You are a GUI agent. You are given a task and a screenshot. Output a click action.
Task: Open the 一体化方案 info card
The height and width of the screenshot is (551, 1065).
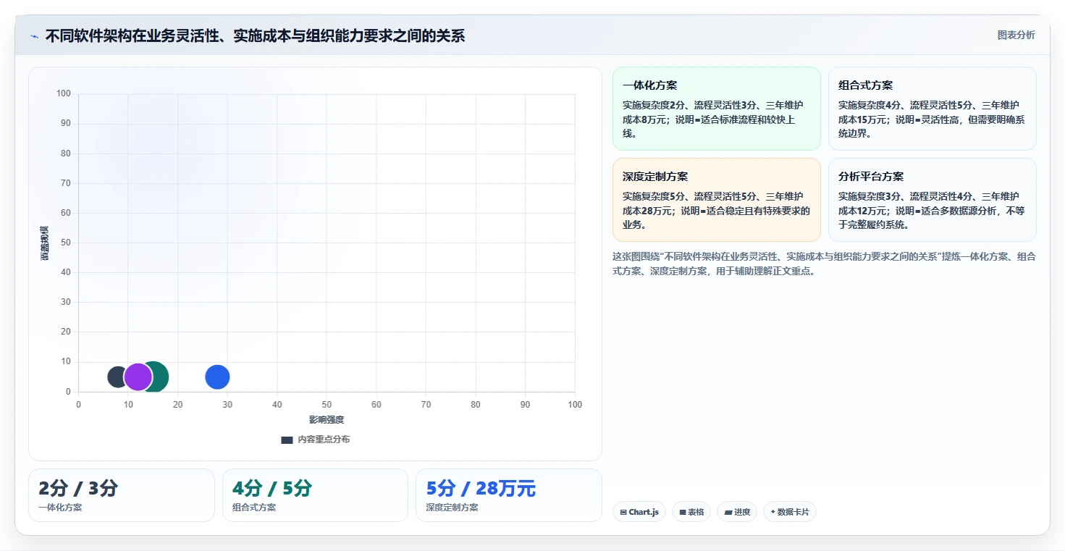717,109
